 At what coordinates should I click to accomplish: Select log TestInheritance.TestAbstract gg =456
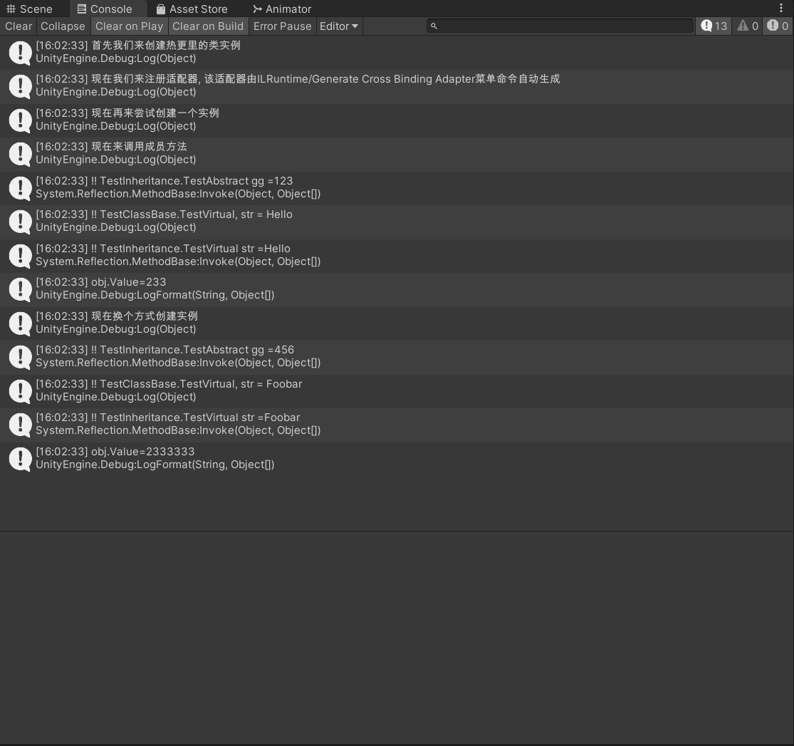click(x=397, y=357)
